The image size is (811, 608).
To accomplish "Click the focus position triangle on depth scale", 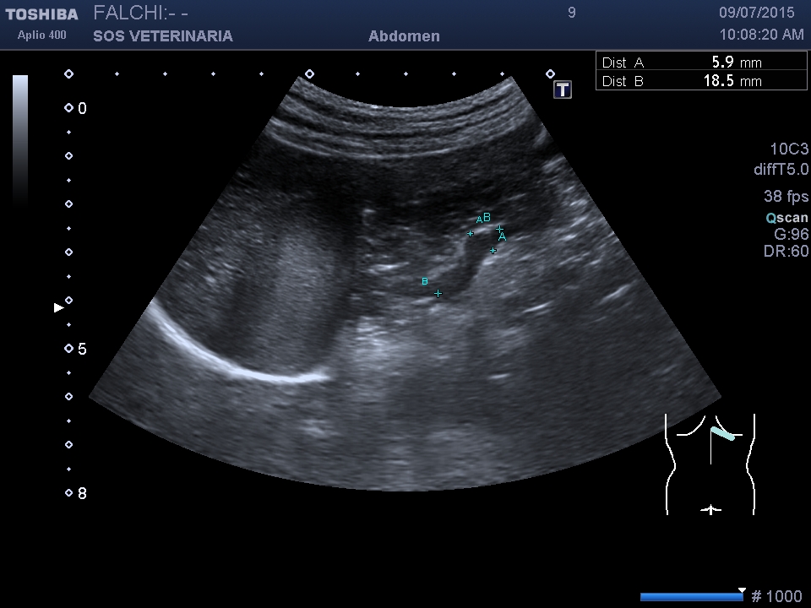I will coord(58,308).
